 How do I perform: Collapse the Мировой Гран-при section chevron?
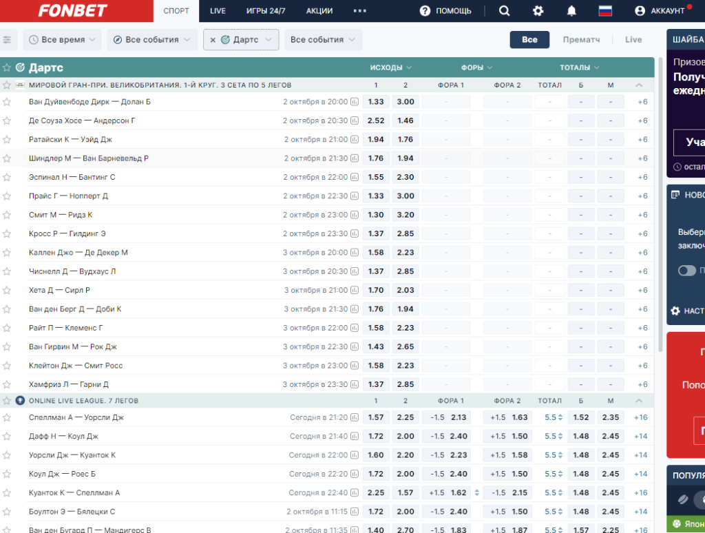pyautogui.click(x=639, y=85)
